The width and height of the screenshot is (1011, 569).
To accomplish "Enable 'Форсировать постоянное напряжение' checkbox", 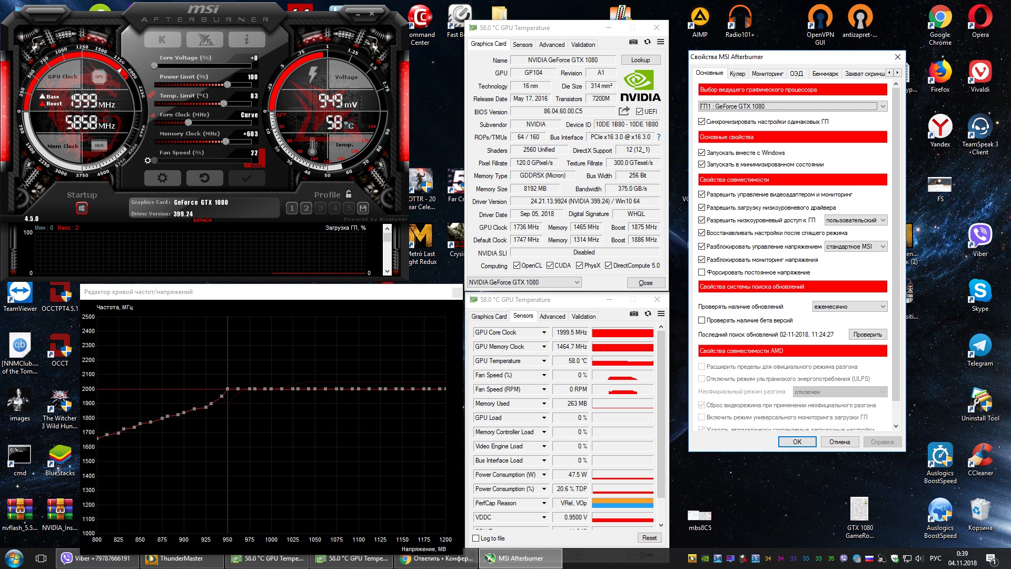I will coord(701,272).
